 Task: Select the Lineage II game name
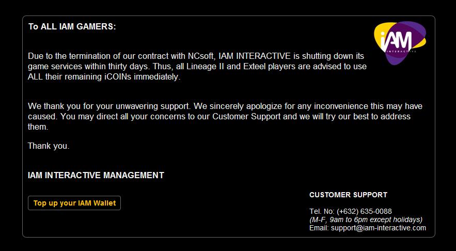click(208, 67)
